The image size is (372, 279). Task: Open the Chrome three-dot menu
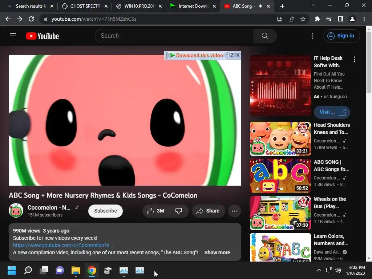click(364, 19)
